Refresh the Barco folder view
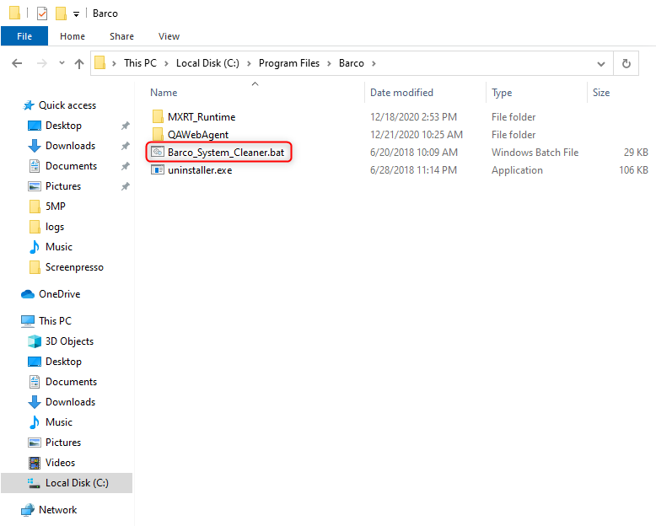 click(626, 63)
